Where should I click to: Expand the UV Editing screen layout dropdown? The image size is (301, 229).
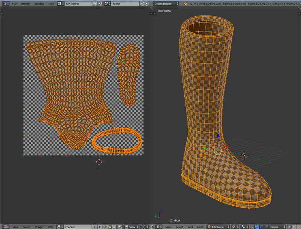(x=61, y=3)
